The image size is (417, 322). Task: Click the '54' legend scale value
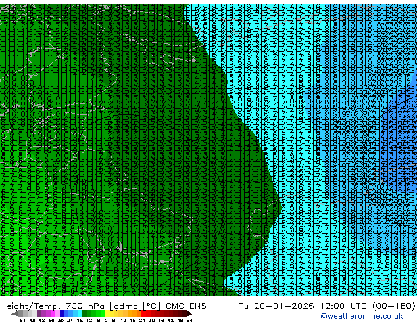189,320
